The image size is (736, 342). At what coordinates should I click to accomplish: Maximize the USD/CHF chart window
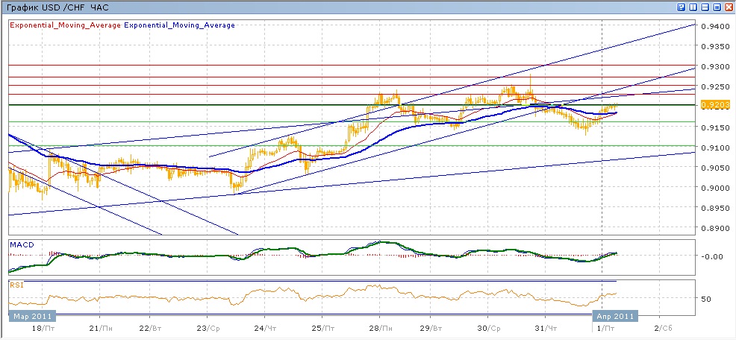(717, 7)
